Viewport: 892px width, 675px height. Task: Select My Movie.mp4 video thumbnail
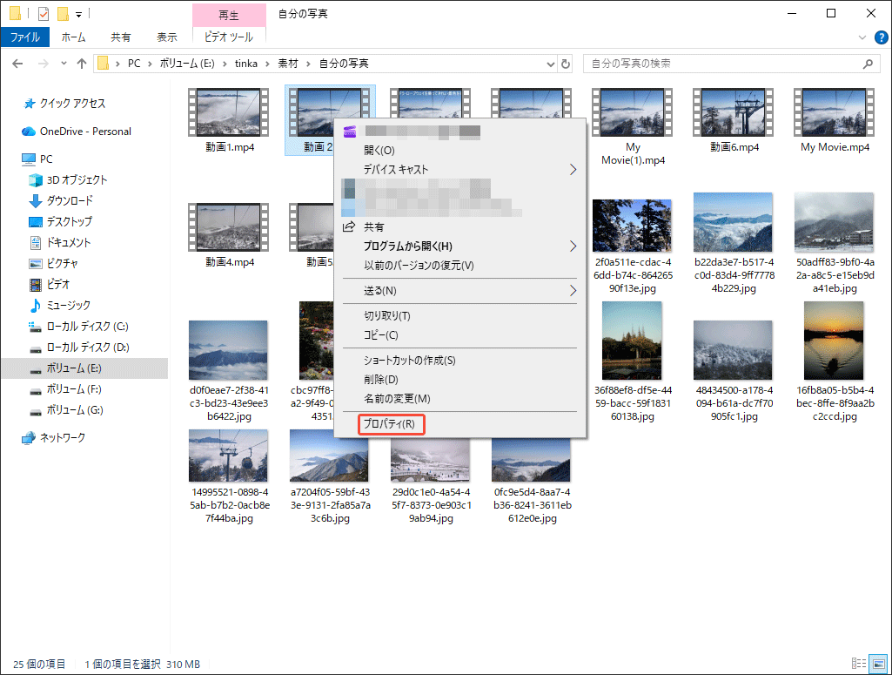click(x=834, y=112)
